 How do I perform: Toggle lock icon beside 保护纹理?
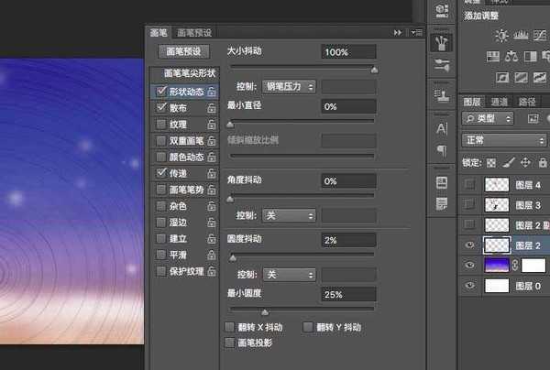pos(212,271)
